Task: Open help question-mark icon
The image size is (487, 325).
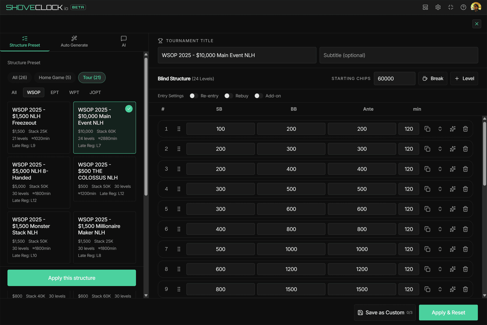Action: [x=463, y=7]
